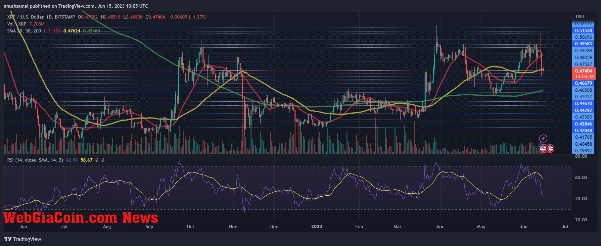Click the 0.48784 price level label
This screenshot has height=246, width=601.
[583, 51]
